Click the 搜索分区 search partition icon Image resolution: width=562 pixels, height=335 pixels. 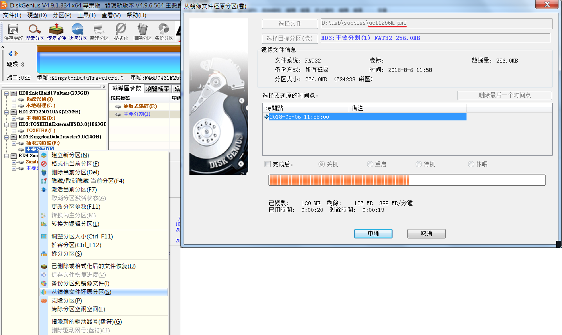coord(35,32)
